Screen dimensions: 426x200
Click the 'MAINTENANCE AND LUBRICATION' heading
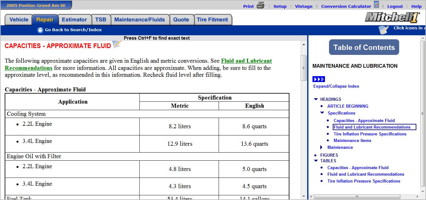click(355, 66)
